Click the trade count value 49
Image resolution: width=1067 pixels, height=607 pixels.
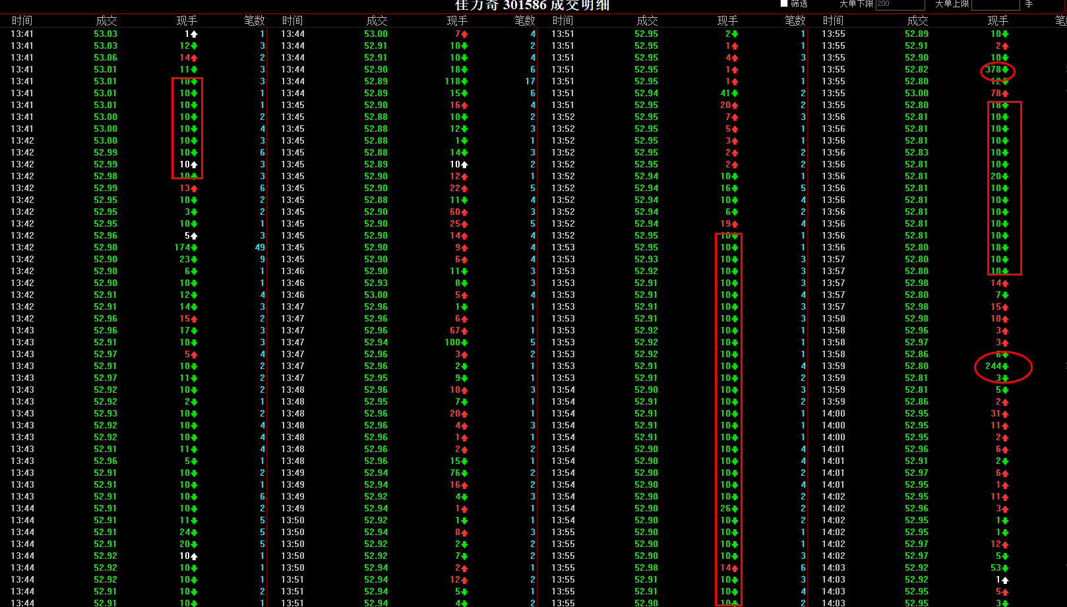point(260,248)
